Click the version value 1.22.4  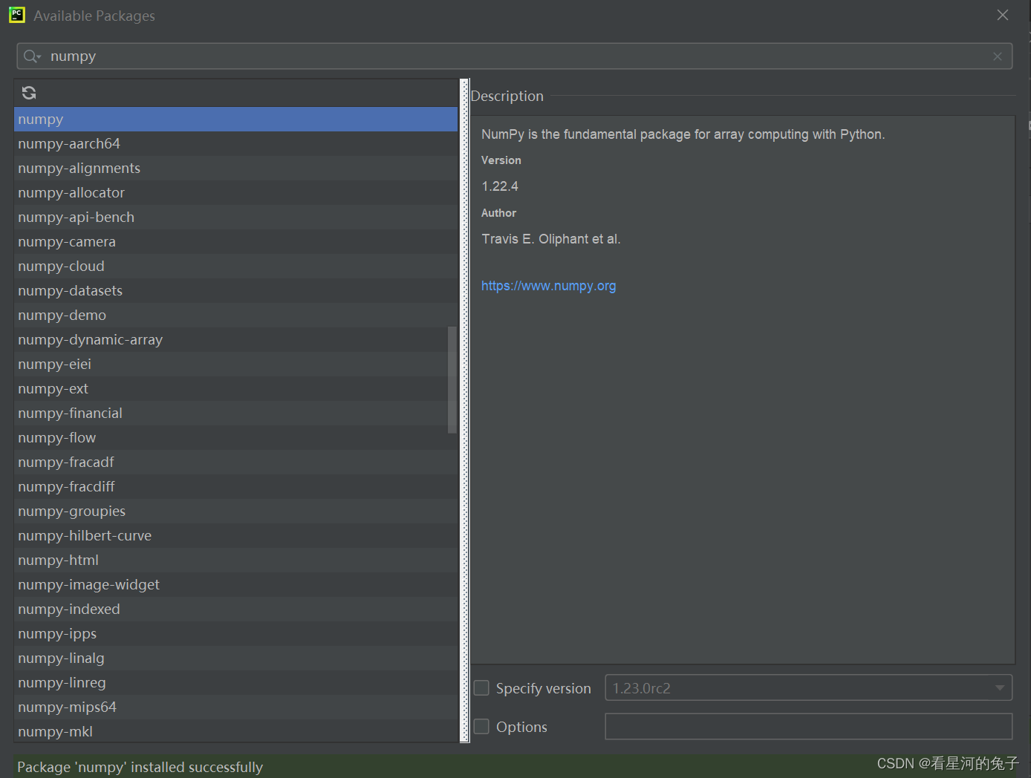tap(500, 186)
